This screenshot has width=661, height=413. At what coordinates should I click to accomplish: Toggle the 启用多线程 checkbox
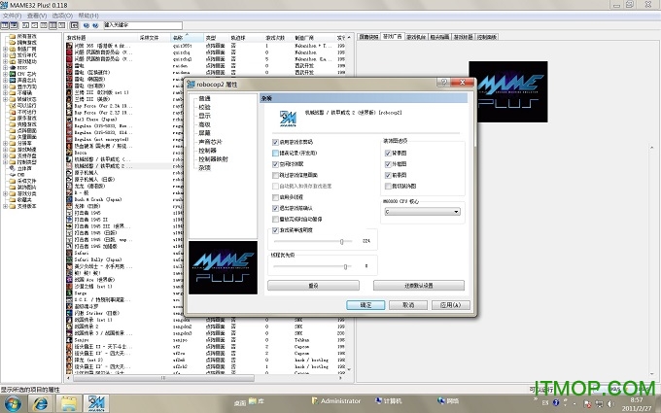[275, 197]
